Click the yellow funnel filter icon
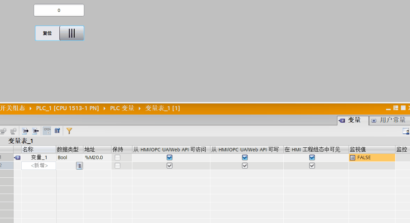This screenshot has width=410, height=223. click(x=69, y=131)
